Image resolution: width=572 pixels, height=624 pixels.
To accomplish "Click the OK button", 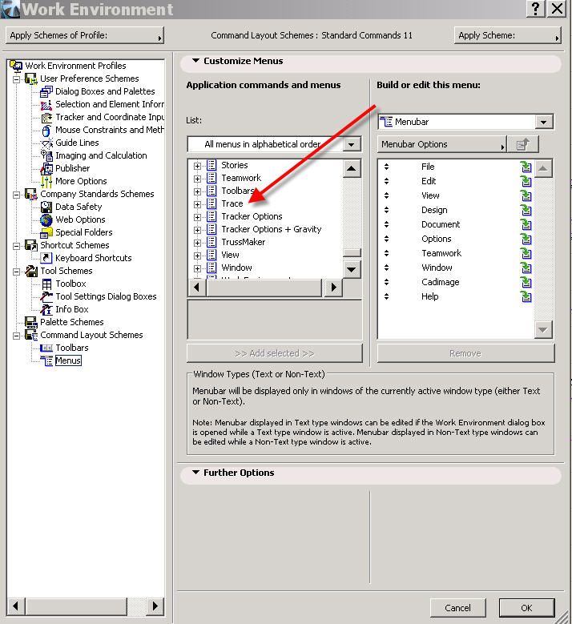I will [526, 608].
